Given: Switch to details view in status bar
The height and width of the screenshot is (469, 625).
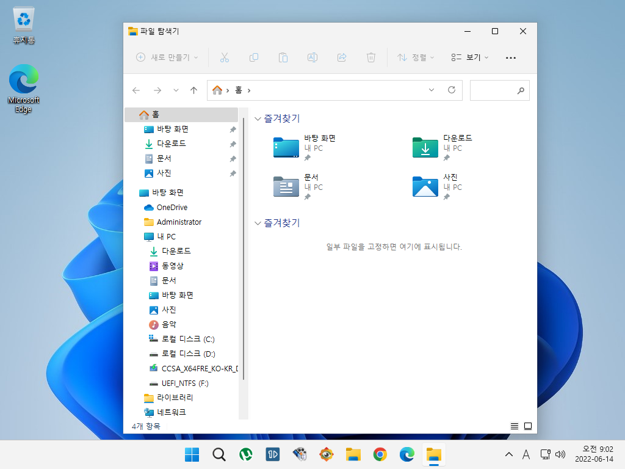Looking at the screenshot, I should (515, 426).
